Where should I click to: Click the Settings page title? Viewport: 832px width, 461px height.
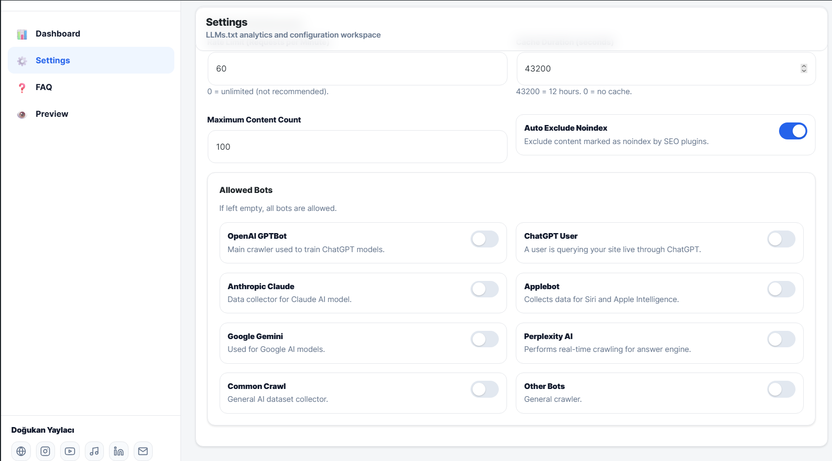227,22
